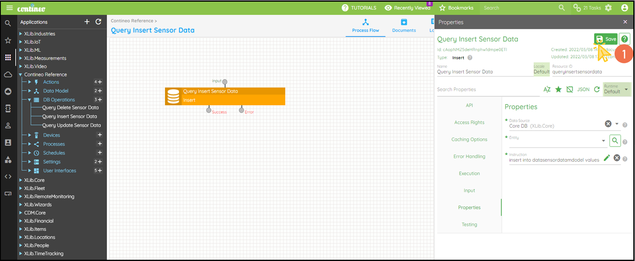Switch to JSON view
The image size is (635, 261).
[x=583, y=89]
